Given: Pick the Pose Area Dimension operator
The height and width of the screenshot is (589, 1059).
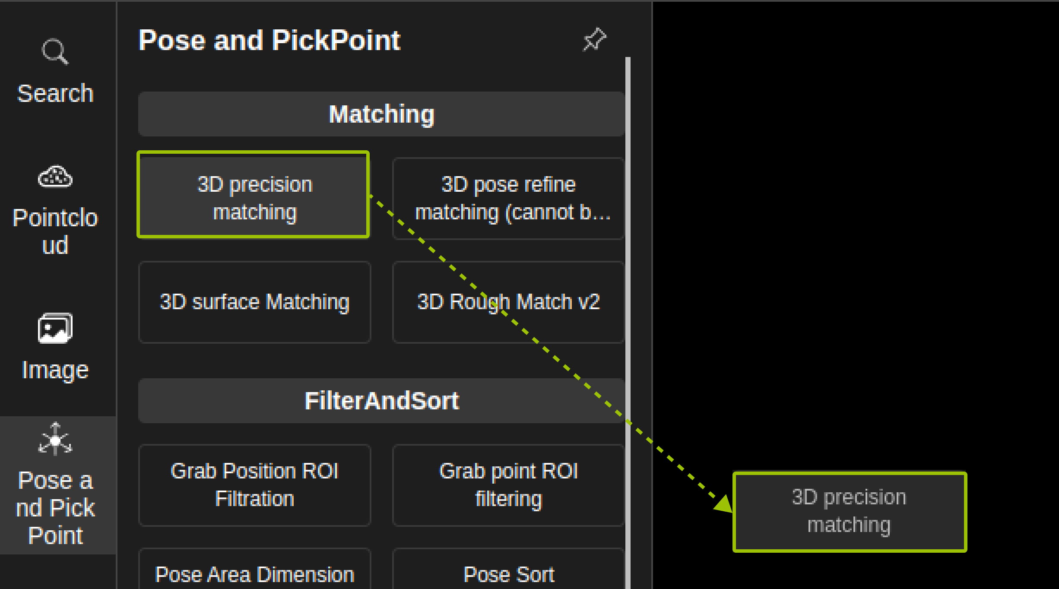Looking at the screenshot, I should pos(254,569).
